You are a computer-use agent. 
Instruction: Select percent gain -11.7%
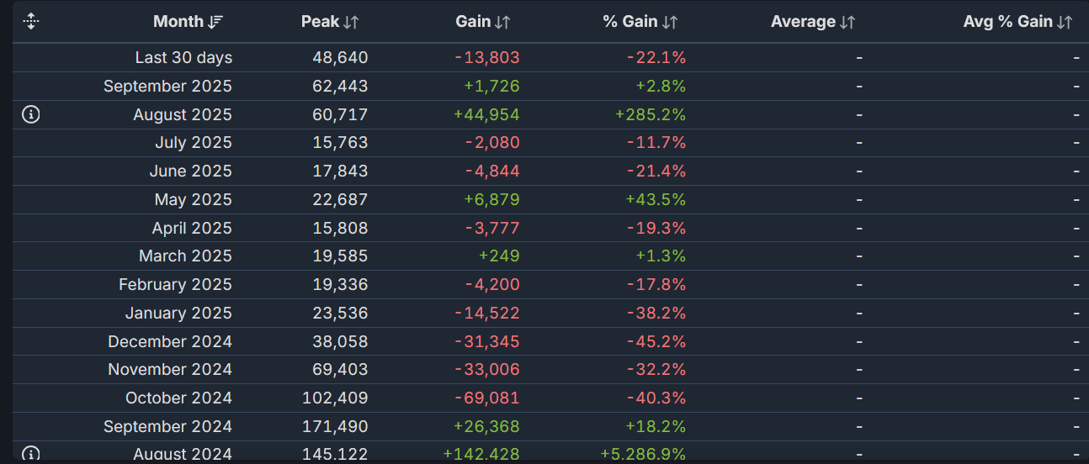click(x=656, y=143)
